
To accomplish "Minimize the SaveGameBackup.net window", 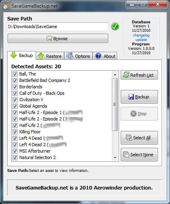I will (x=132, y=5).
